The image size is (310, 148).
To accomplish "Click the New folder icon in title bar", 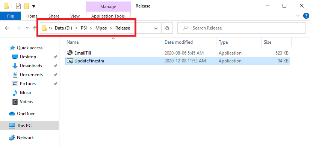I will pyautogui.click(x=27, y=6).
